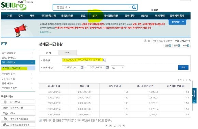Open the top search bar suggestion arrow

click(x=130, y=7)
